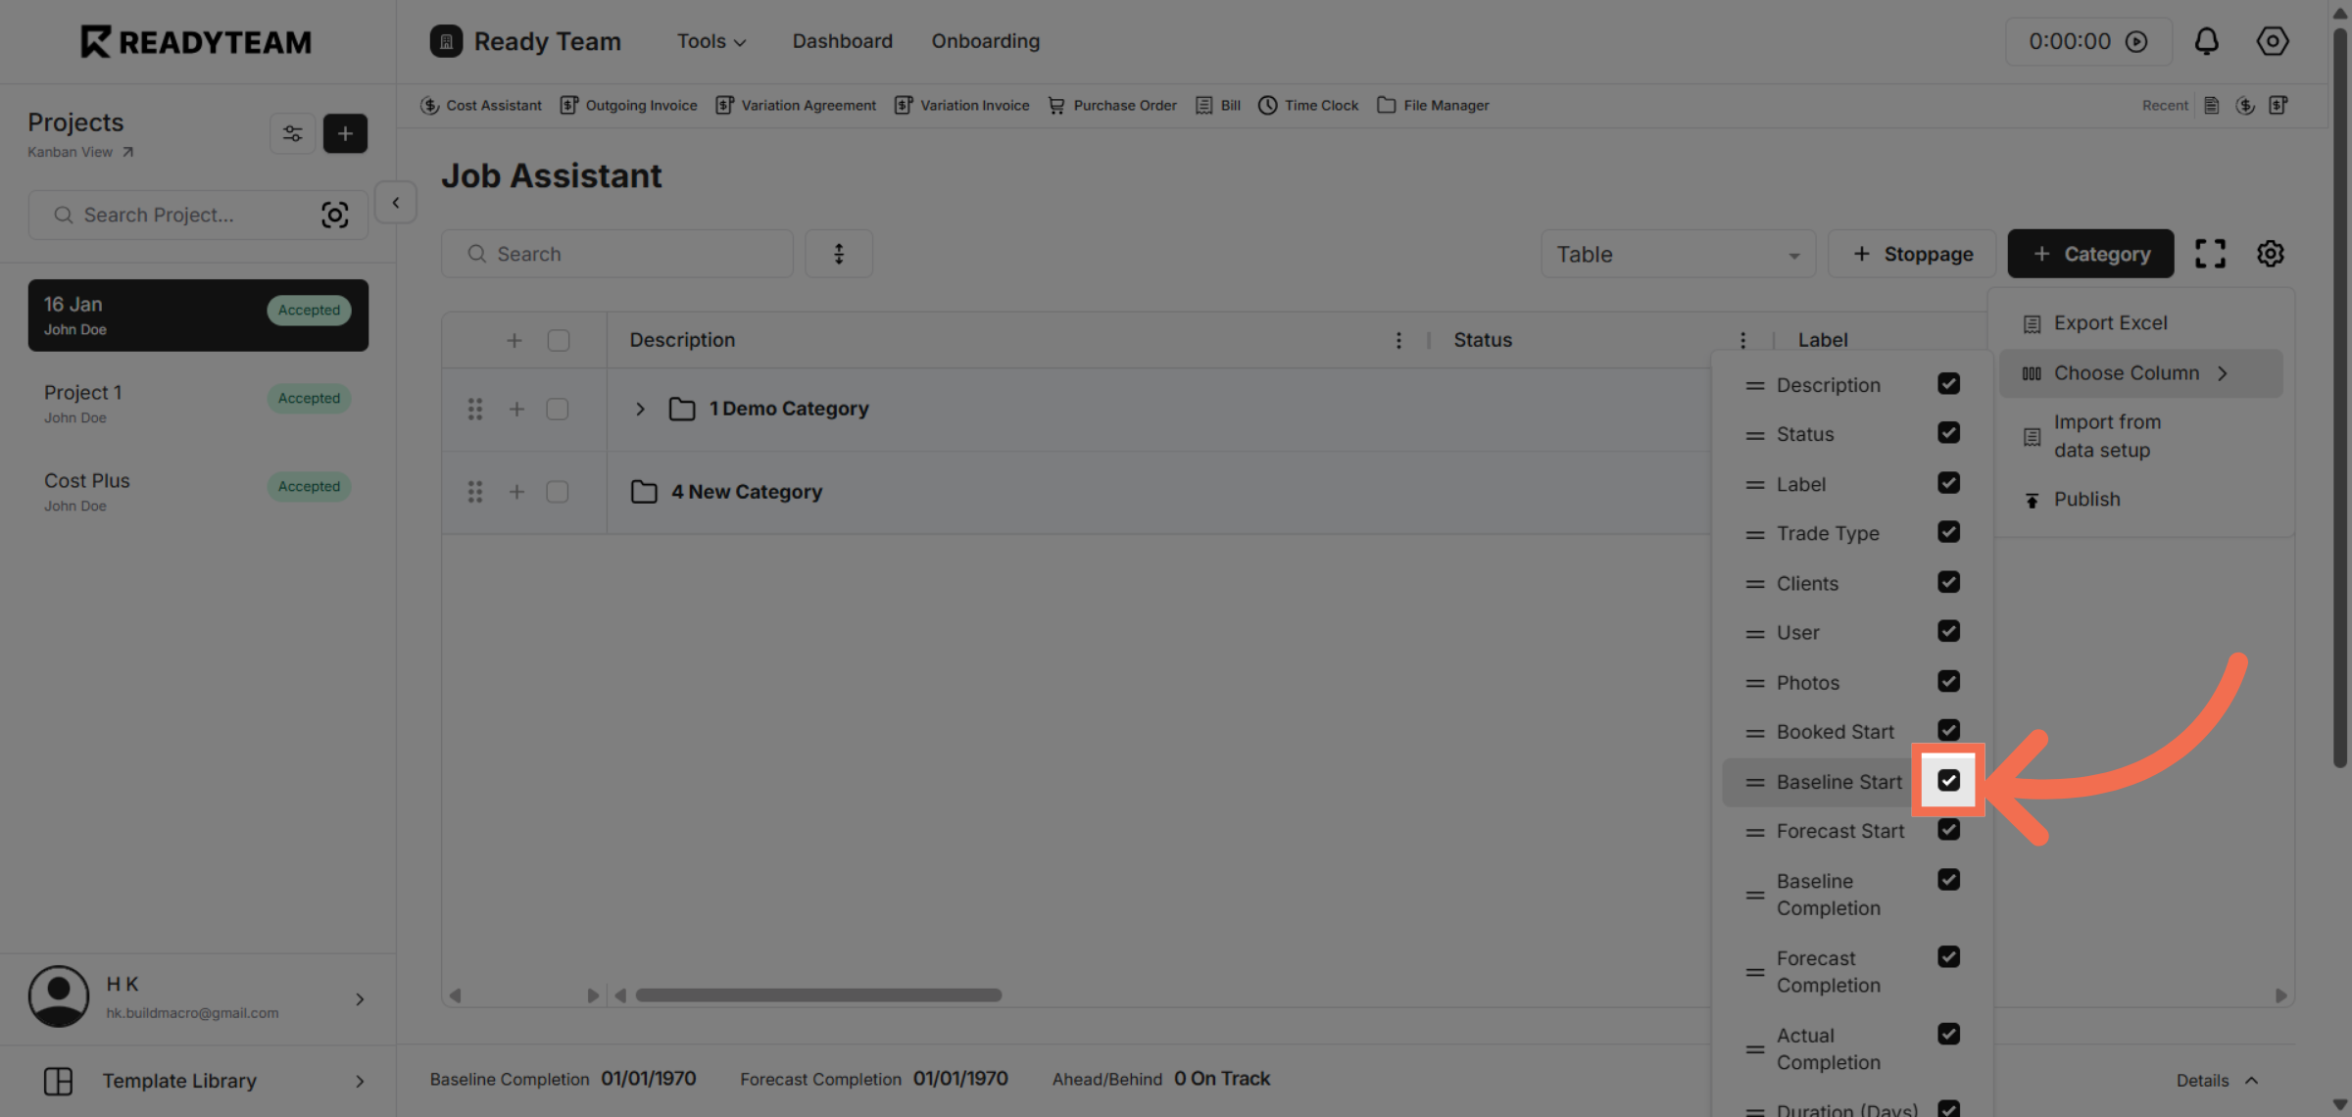Viewport: 2352px width, 1117px height.
Task: Enter fullscreen mode via the expand icon
Action: point(2211,253)
